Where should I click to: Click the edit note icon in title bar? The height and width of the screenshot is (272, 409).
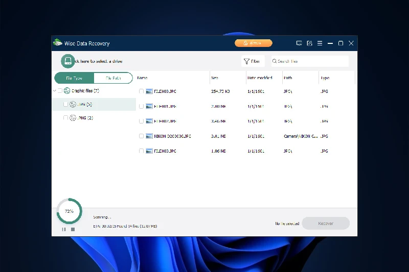click(309, 43)
